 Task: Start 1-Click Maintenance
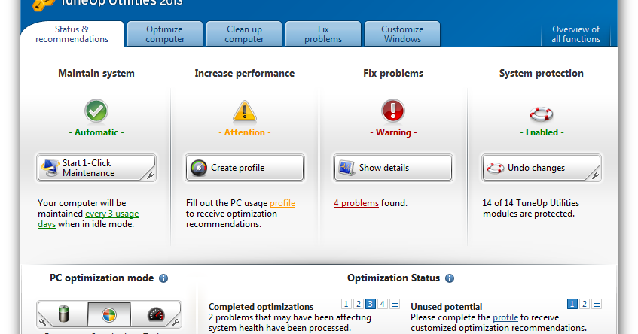coord(96,168)
